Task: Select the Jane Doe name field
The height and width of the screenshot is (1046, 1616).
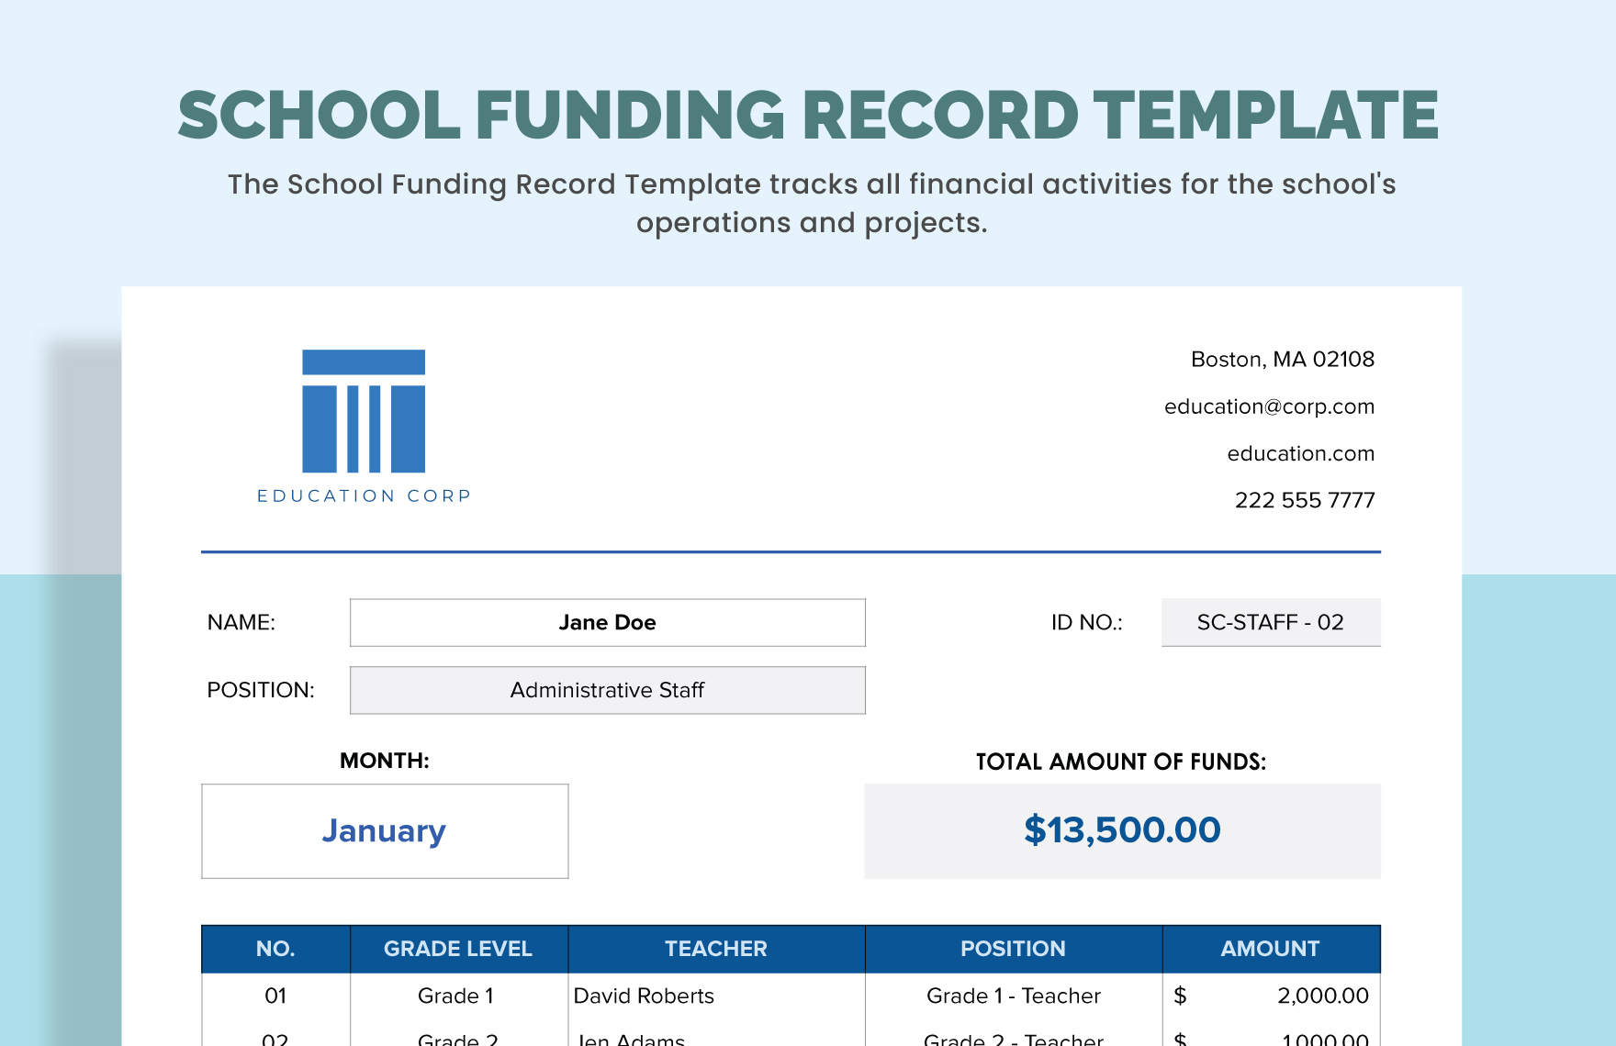Action: [607, 622]
